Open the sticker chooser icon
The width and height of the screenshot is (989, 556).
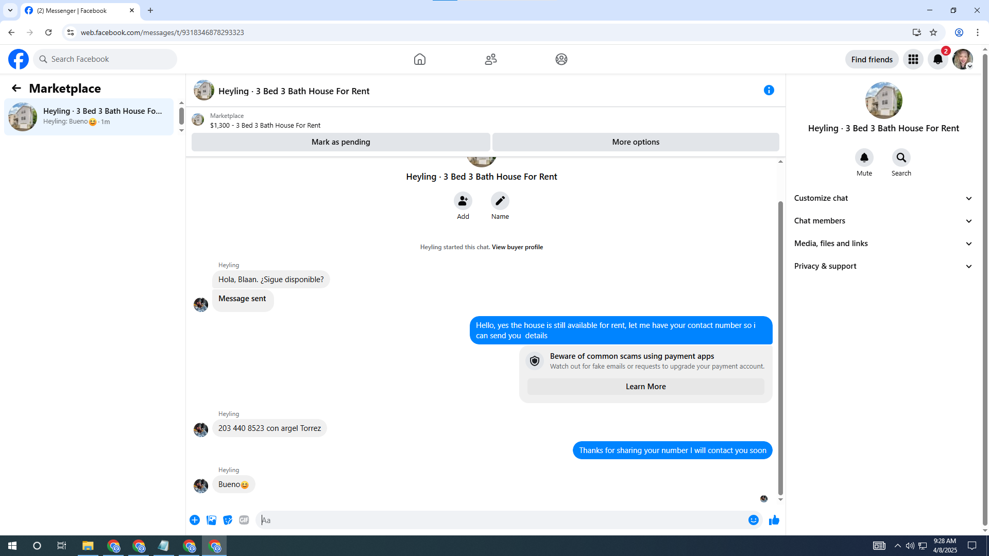[228, 520]
